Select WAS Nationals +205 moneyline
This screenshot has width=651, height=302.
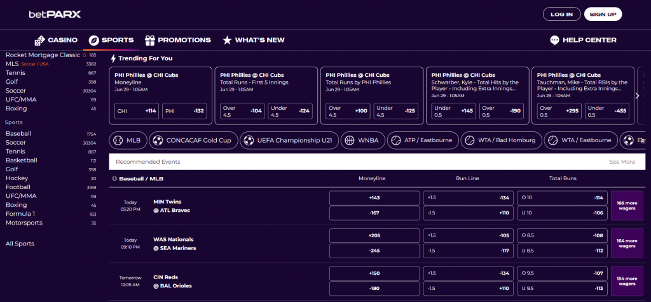click(374, 236)
